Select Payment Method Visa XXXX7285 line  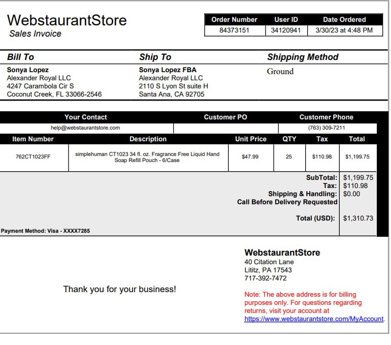pyautogui.click(x=45, y=231)
